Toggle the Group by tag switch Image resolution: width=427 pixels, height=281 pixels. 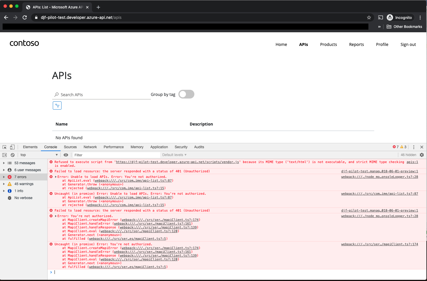(186, 94)
